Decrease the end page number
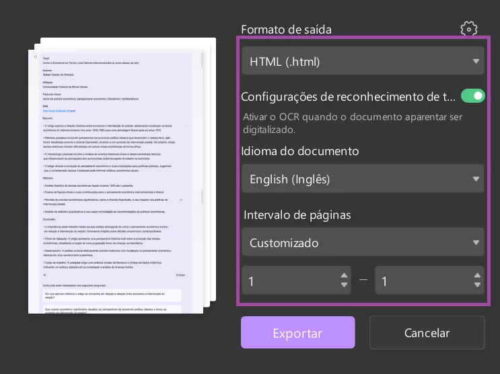The width and height of the screenshot is (500, 374). click(477, 285)
